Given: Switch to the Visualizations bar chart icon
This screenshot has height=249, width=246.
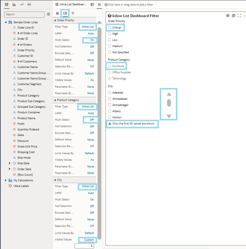Looking at the screenshot, I should (14, 5).
